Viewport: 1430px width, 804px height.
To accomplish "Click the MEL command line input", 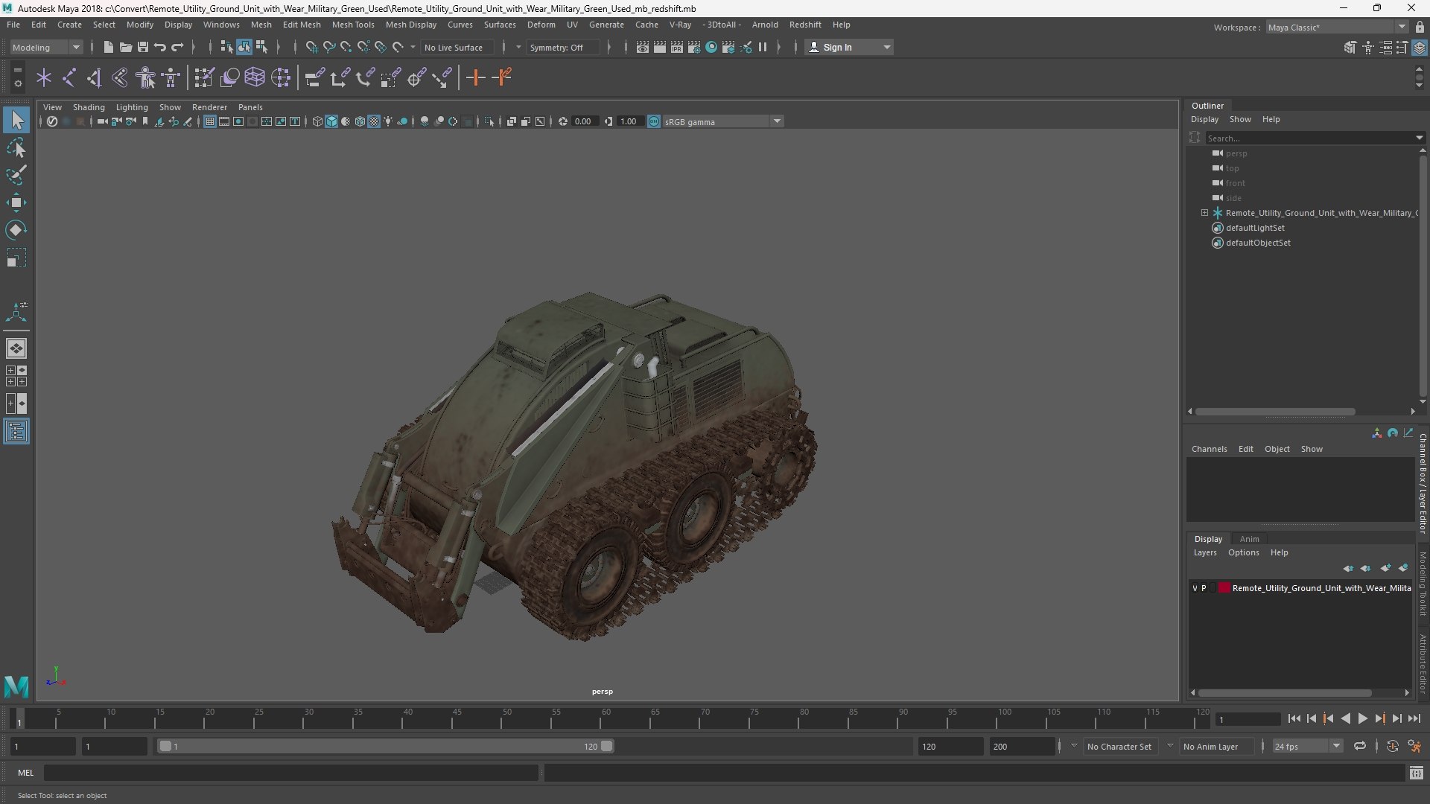I will pos(290,773).
